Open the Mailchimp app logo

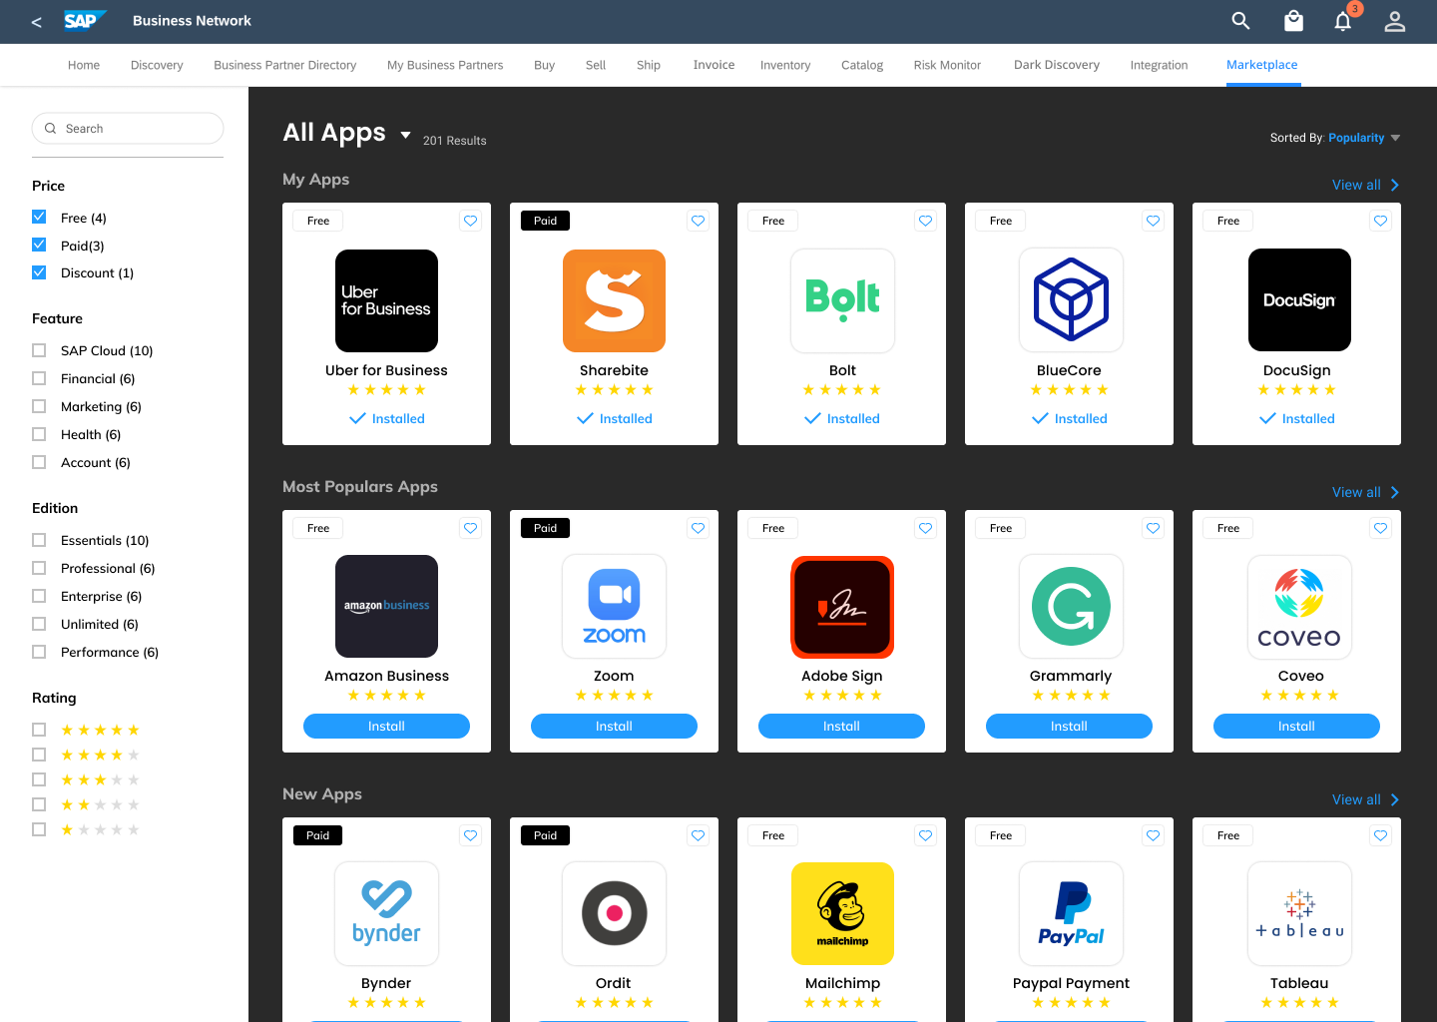tap(842, 913)
